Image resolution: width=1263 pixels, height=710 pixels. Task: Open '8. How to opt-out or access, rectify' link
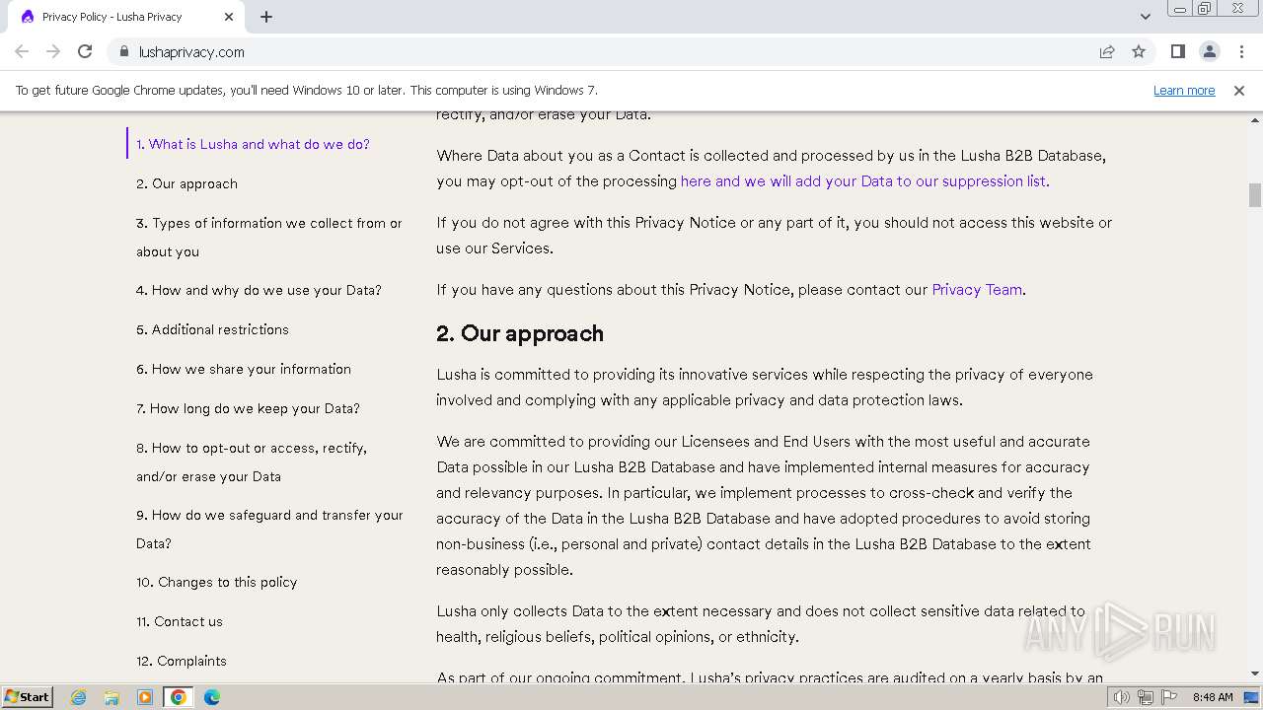coord(252,461)
